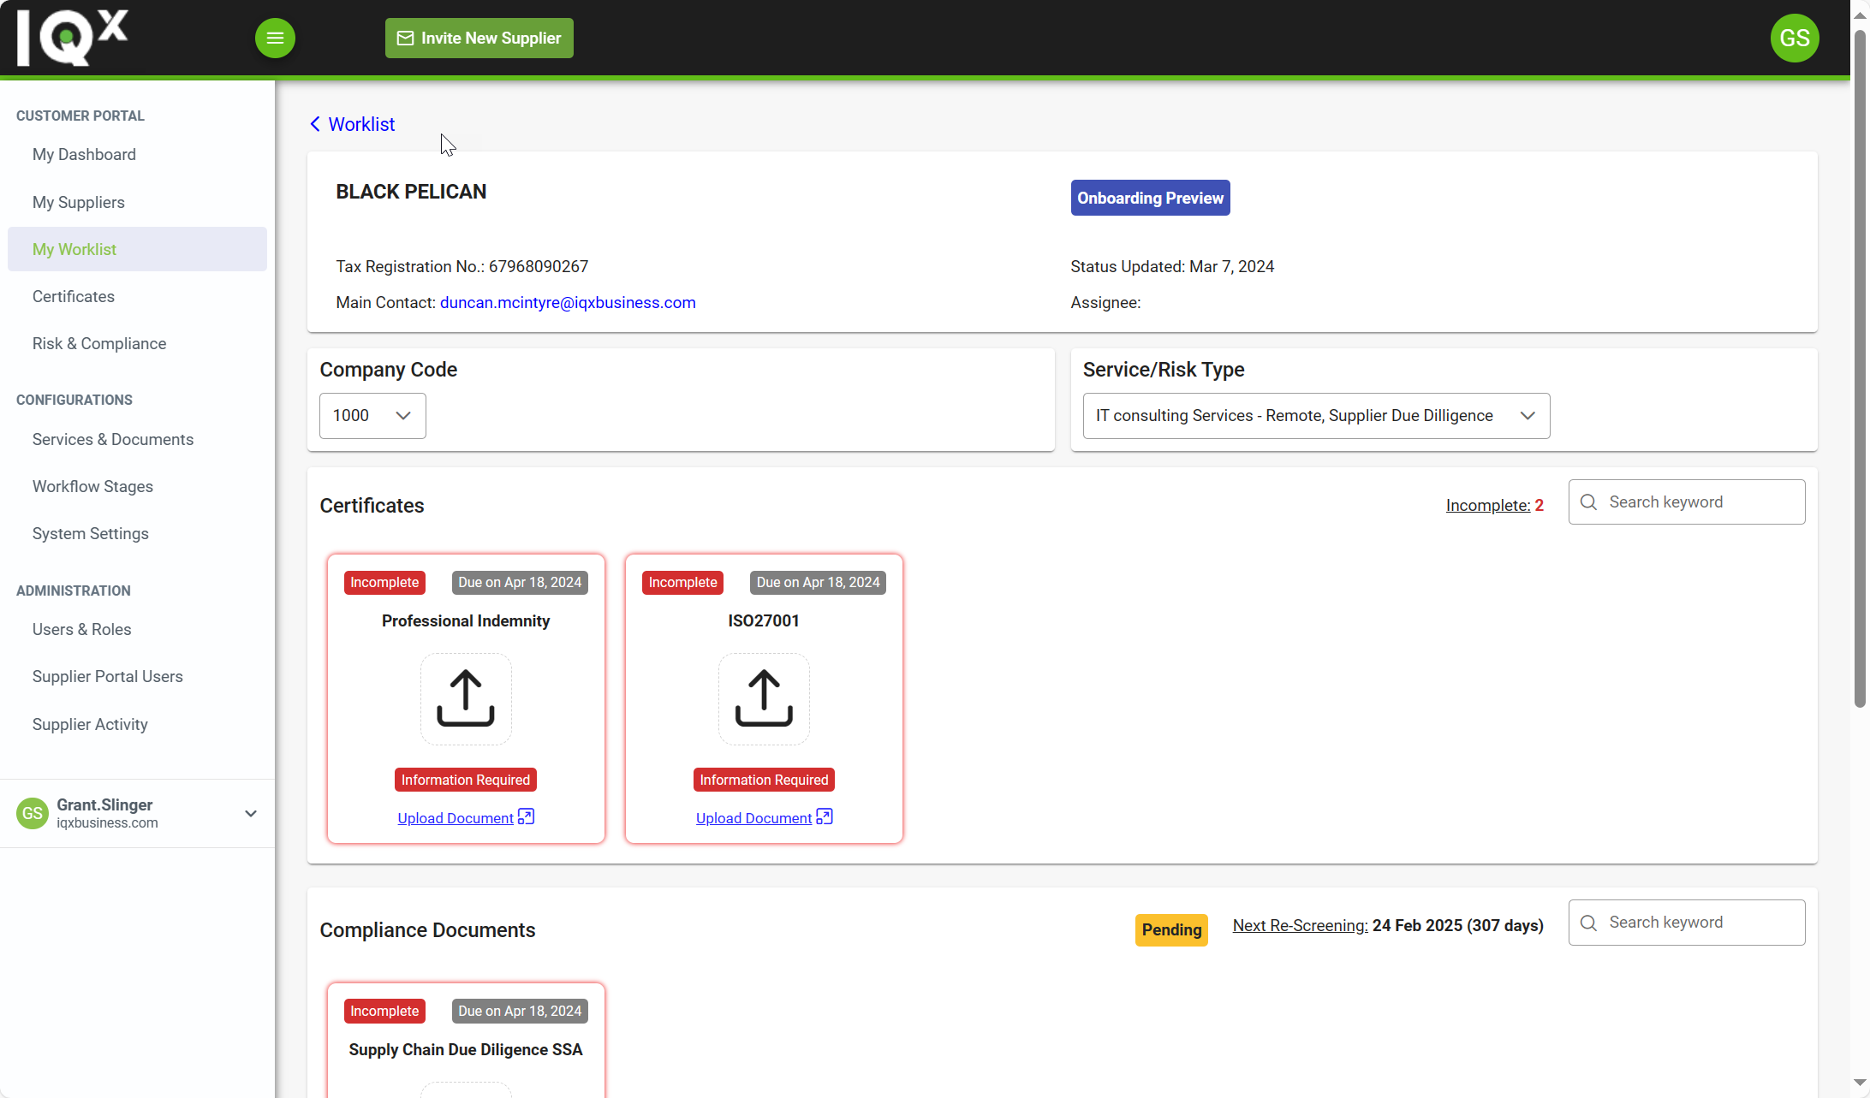Image resolution: width=1870 pixels, height=1098 pixels.
Task: Open Workflow Stages under Configurations
Action: point(92,486)
